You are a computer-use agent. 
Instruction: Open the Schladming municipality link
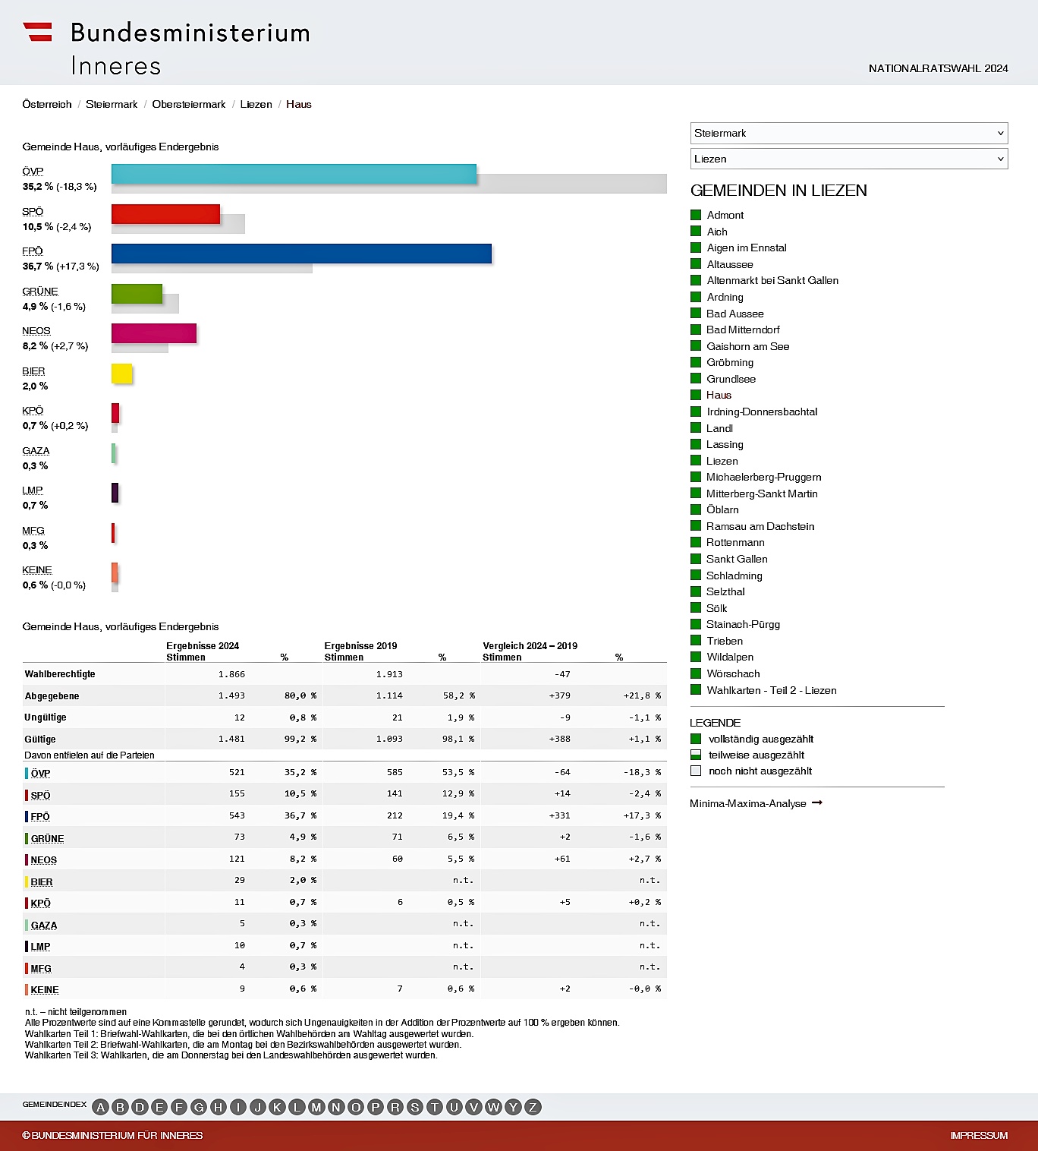(x=734, y=575)
